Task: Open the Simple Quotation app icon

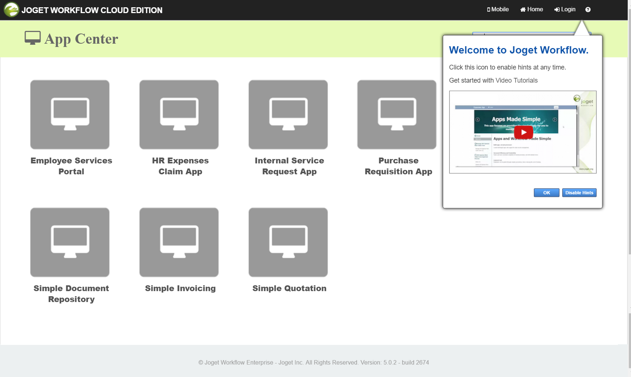Action: [288, 242]
